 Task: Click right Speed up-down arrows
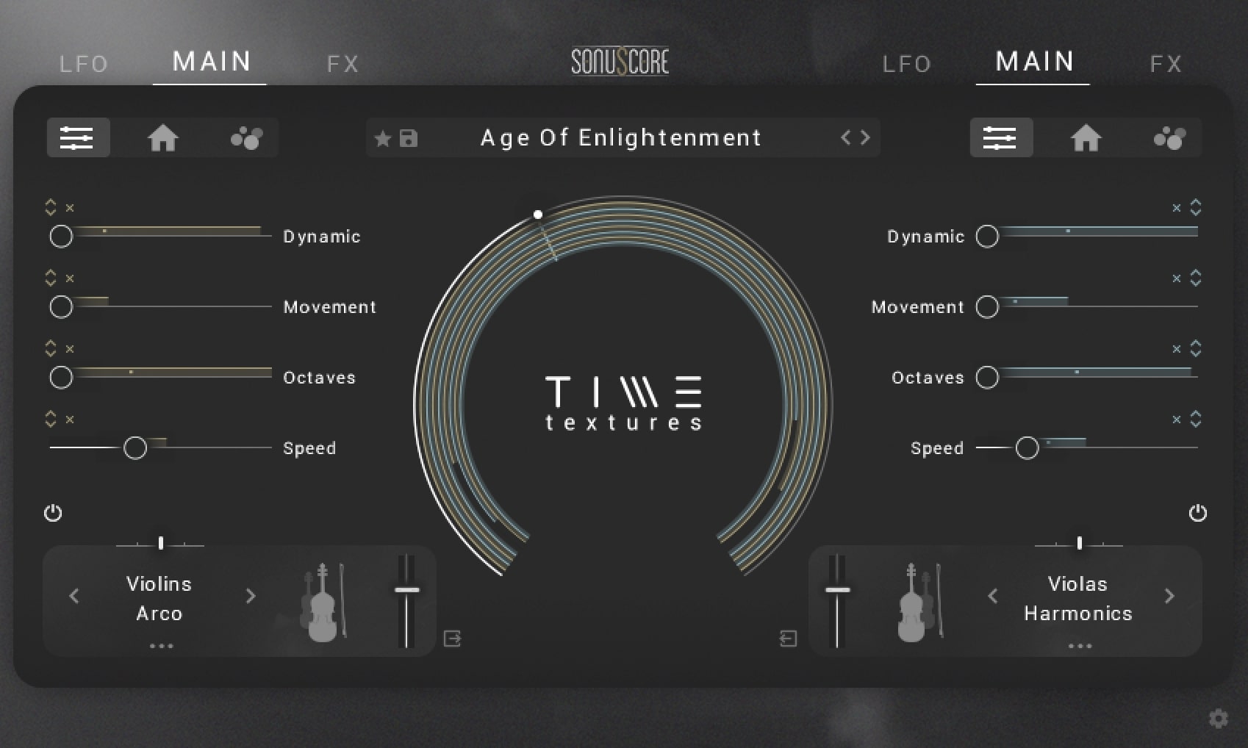coord(1196,419)
